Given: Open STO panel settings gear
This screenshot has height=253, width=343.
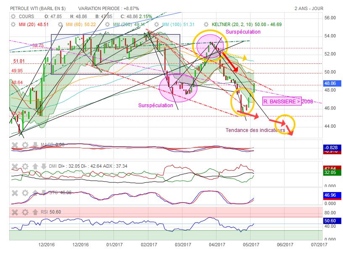Looking at the screenshot, I should [x=25, y=193].
